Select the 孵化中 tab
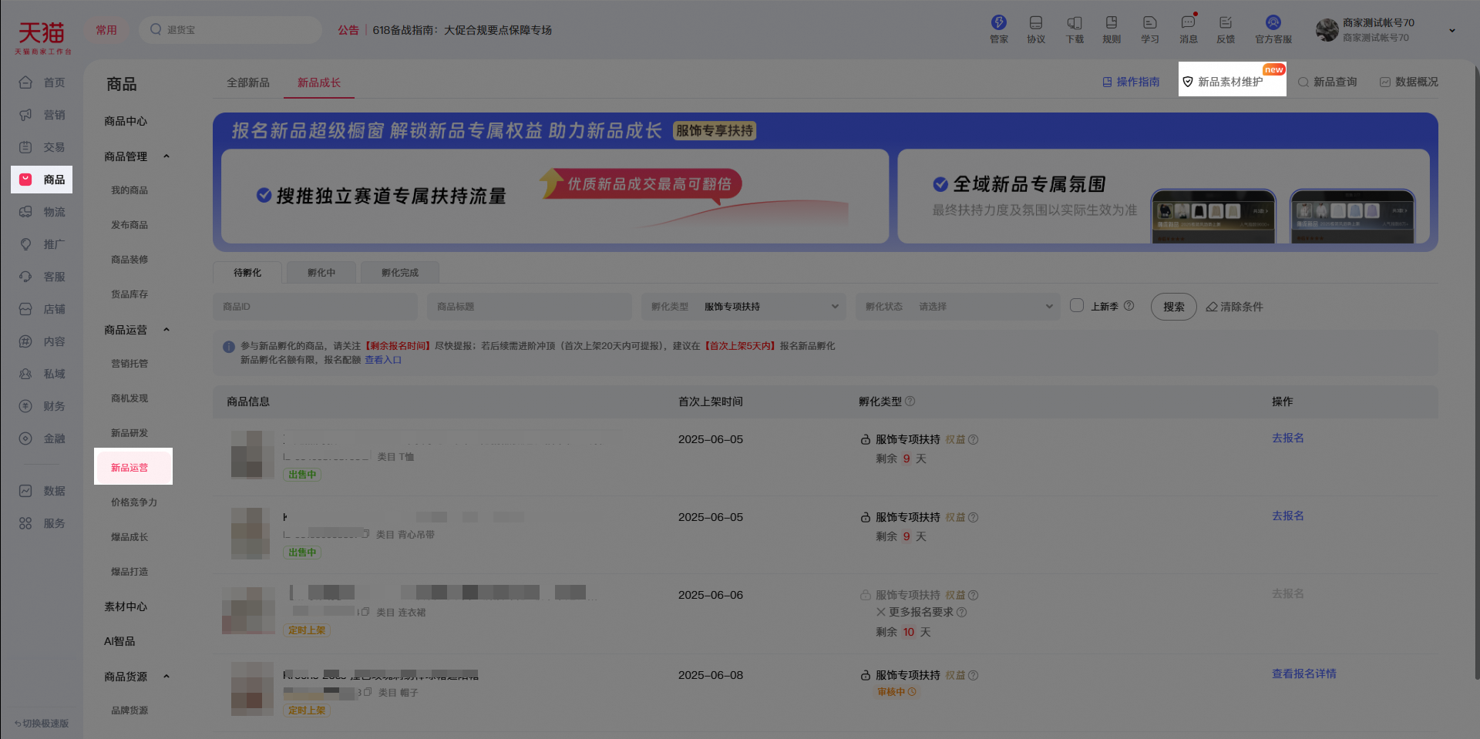The width and height of the screenshot is (1480, 739). 321,273
